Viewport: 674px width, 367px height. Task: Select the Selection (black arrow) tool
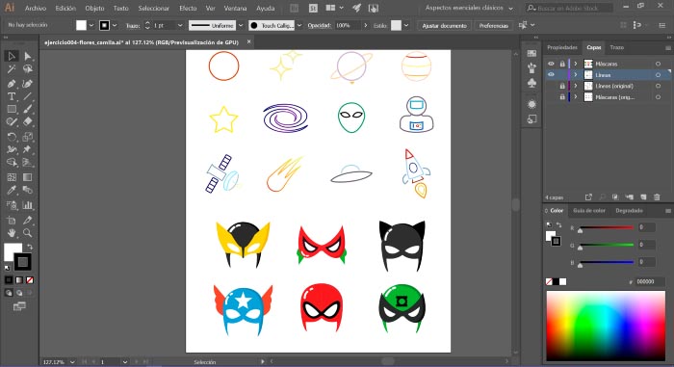pos(12,56)
